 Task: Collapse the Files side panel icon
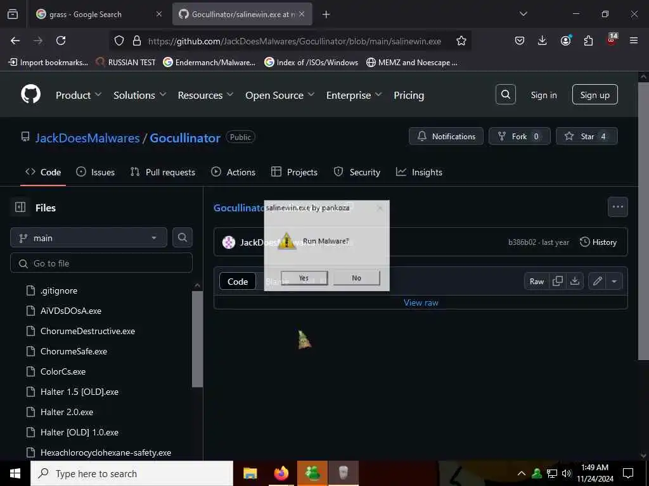pos(20,207)
